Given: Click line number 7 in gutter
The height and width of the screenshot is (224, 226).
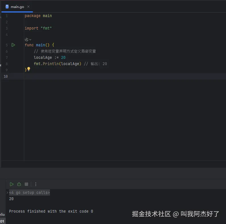Looking at the screenshot, I should pos(7,58).
